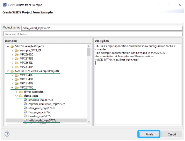Screen dimensions: 185x141
Task: Click the ammclib_mpc5777c project icon
Action: [x=26, y=100]
